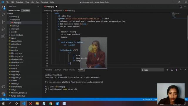Select the Terminal panel tab
Viewport: 188px width, 106px height.
tap(82, 70)
